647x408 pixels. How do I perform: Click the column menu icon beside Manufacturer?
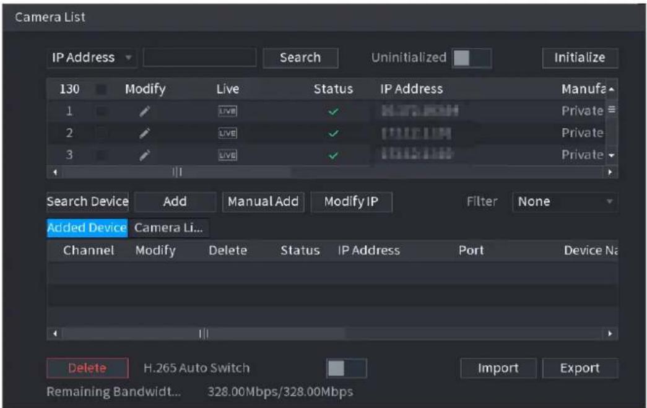pyautogui.click(x=612, y=110)
